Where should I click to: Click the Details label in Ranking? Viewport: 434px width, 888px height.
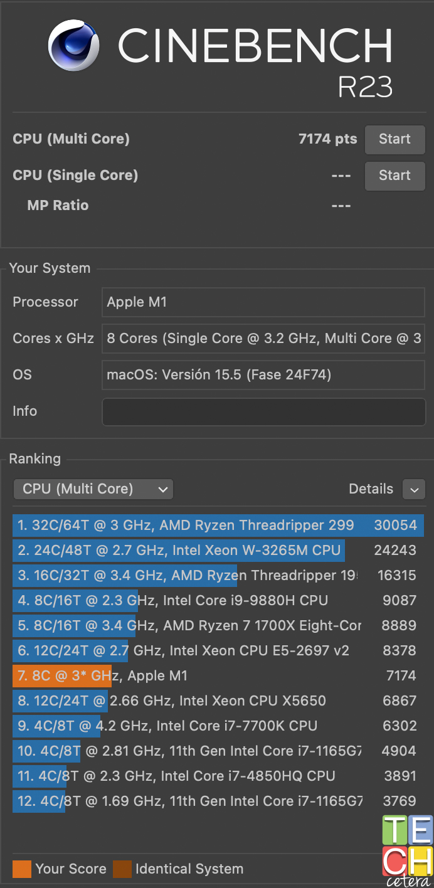click(371, 489)
